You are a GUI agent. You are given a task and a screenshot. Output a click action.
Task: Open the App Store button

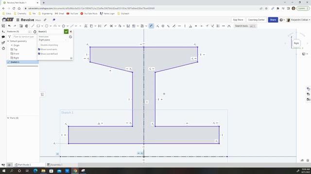coord(238,20)
